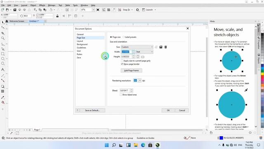264x149 pixels.
Task: Select the Page size radio button
Action: [x=111, y=37]
